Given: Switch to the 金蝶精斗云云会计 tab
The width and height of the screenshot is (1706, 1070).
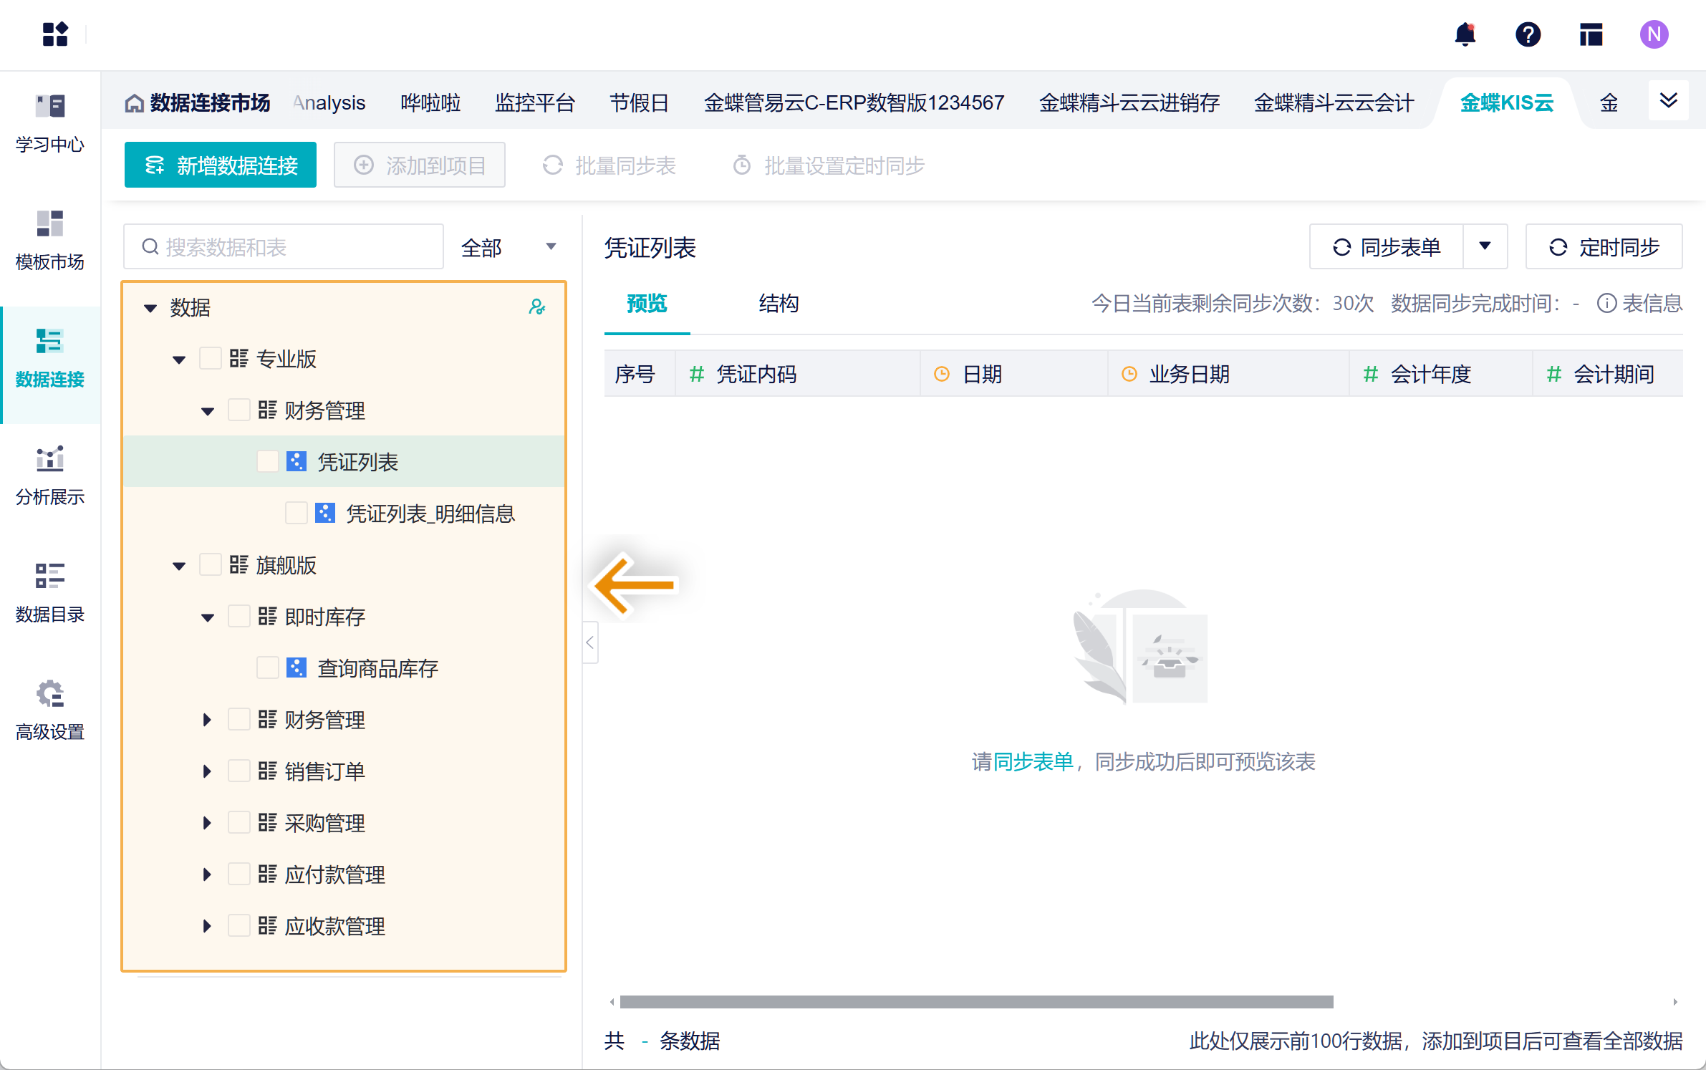Looking at the screenshot, I should click(x=1334, y=103).
